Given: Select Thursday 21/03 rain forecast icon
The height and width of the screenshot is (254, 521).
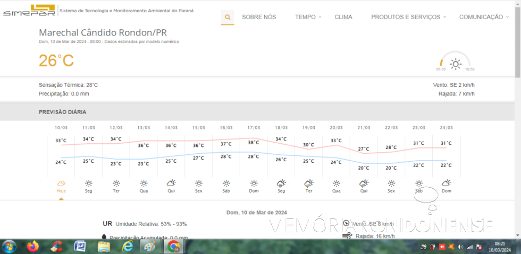Looking at the screenshot, I should tap(364, 183).
